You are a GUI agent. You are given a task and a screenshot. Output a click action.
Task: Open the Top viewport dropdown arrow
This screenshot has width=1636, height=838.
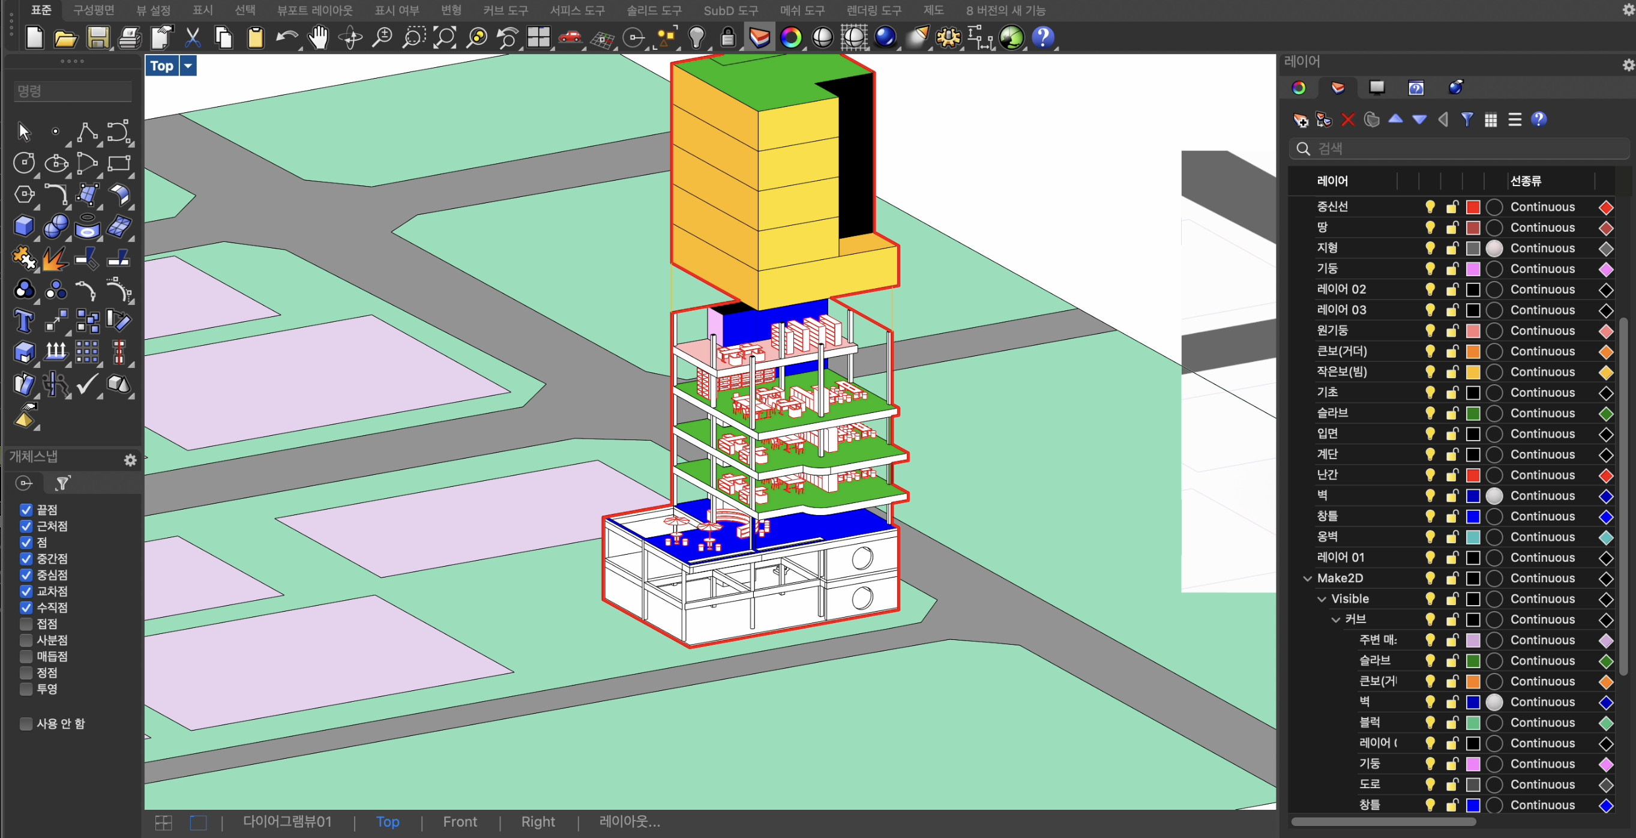pyautogui.click(x=188, y=65)
